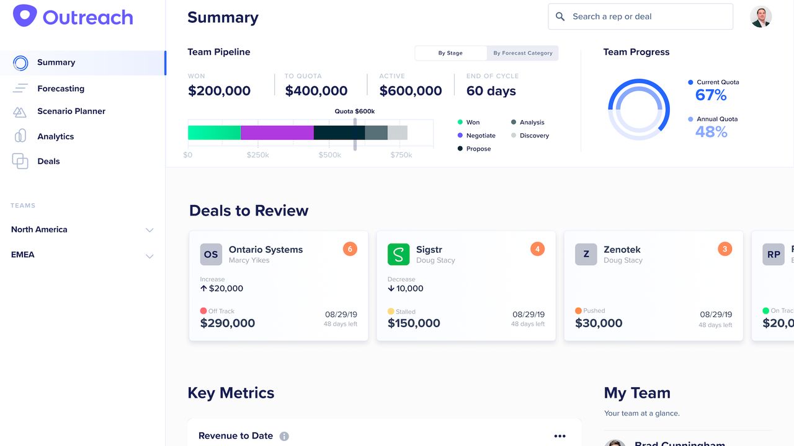Click the Forecasting lines icon
Viewport: 794px width, 446px height.
point(20,89)
